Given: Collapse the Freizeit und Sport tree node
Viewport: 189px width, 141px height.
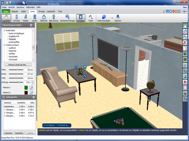Looking at the screenshot, I should (4, 45).
